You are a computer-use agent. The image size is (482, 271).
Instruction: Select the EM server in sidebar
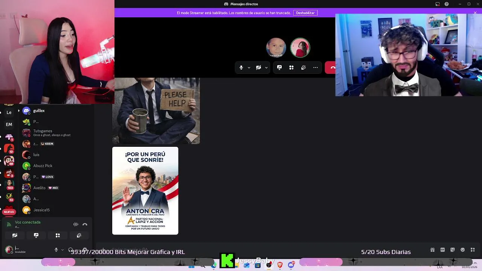tap(9, 124)
